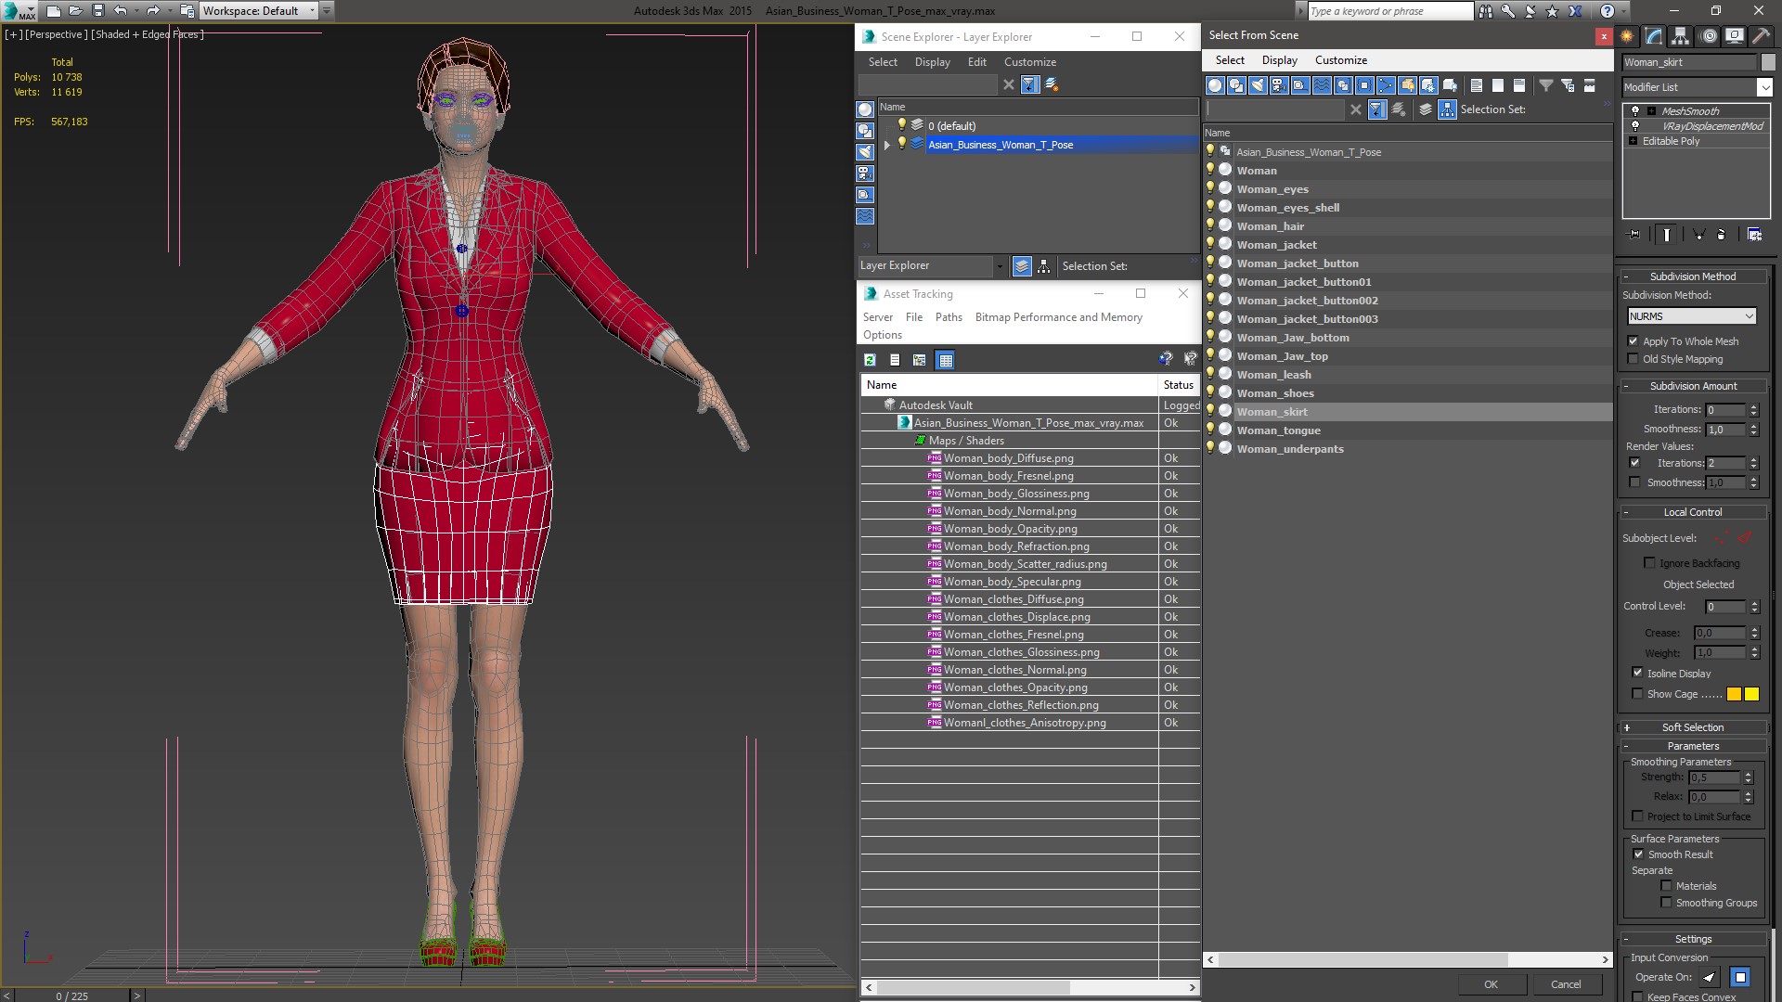1782x1002 pixels.
Task: Click the Status column header in Asset Tracking
Action: (1179, 385)
